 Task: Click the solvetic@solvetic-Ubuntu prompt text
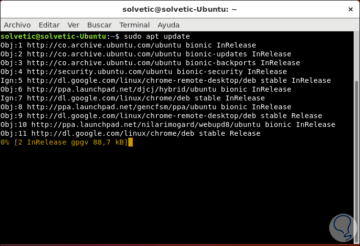(53, 36)
